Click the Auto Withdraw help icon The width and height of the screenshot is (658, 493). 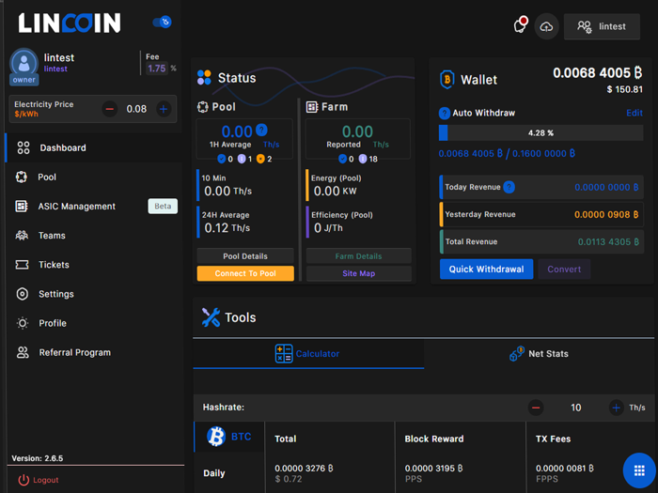[445, 114]
